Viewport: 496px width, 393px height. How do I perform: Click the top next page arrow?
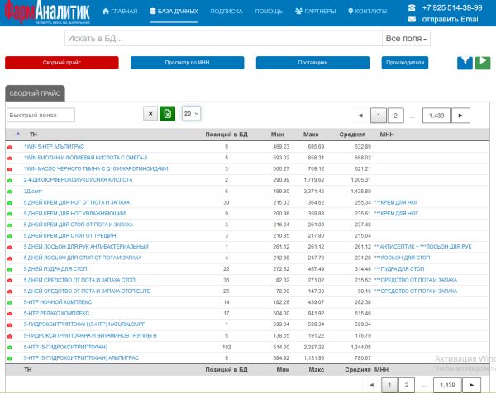coord(460,116)
